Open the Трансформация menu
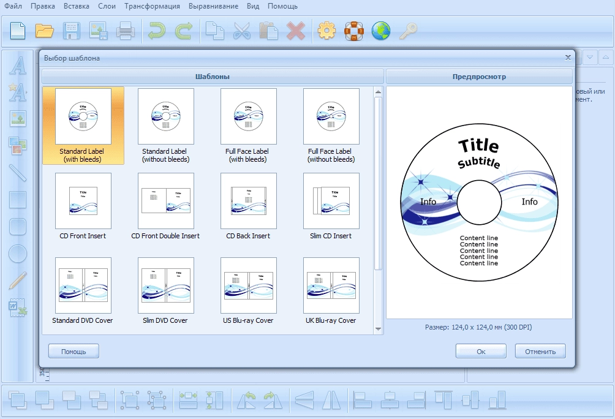The height and width of the screenshot is (419, 615). click(x=152, y=6)
